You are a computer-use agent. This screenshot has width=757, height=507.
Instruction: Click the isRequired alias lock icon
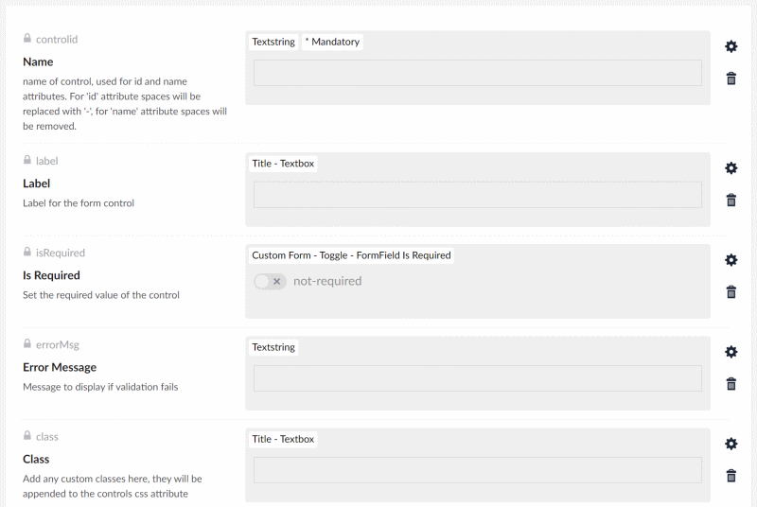tap(27, 253)
